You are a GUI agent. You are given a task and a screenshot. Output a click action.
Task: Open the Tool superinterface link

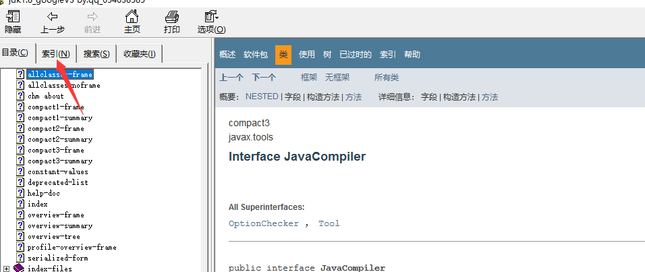pos(329,223)
